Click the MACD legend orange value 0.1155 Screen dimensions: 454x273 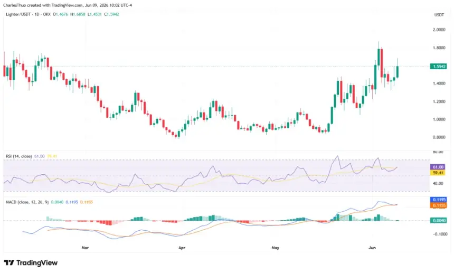click(86, 202)
